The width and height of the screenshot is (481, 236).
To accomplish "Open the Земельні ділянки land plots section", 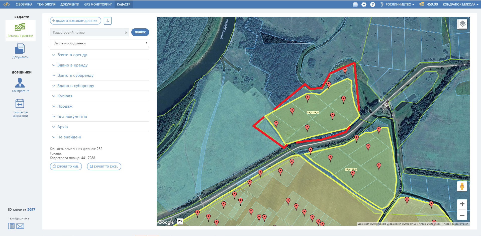I will pyautogui.click(x=20, y=30).
